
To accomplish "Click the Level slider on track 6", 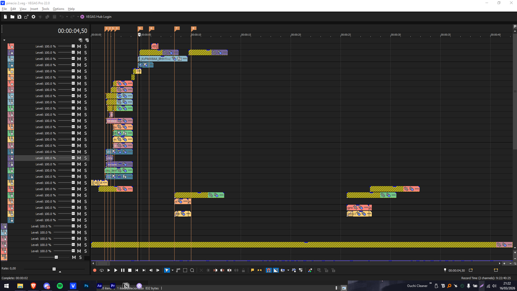I will pyautogui.click(x=66, y=77).
